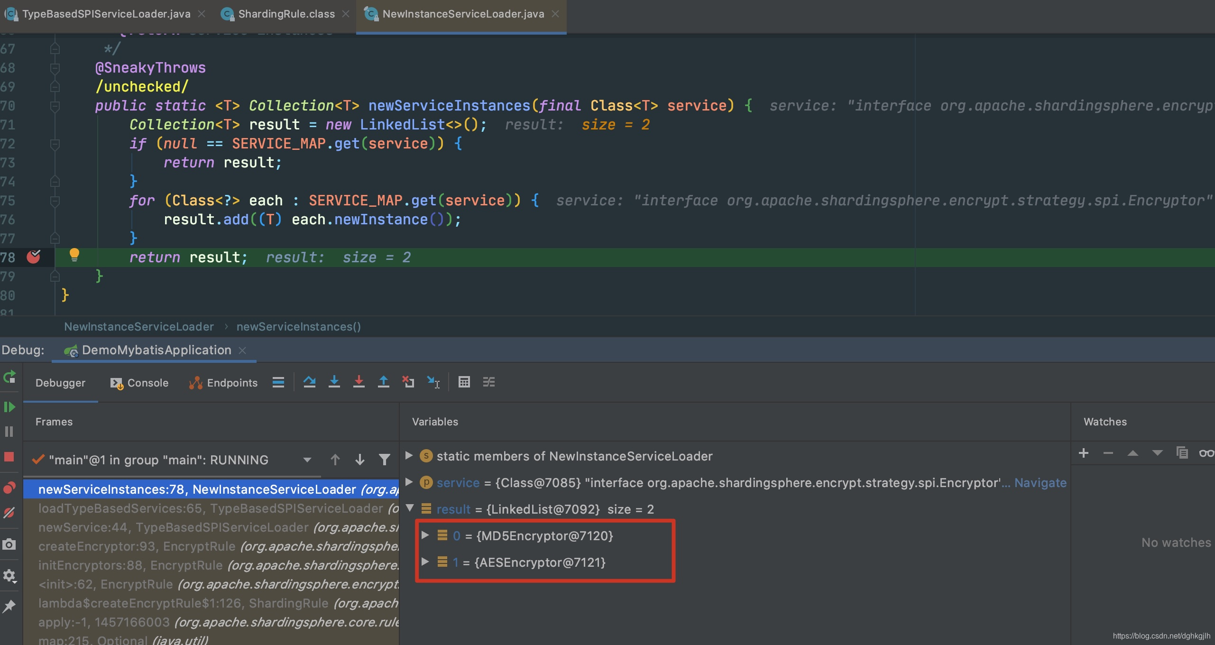Click the Drop Frame icon
The width and height of the screenshot is (1215, 645).
point(408,382)
